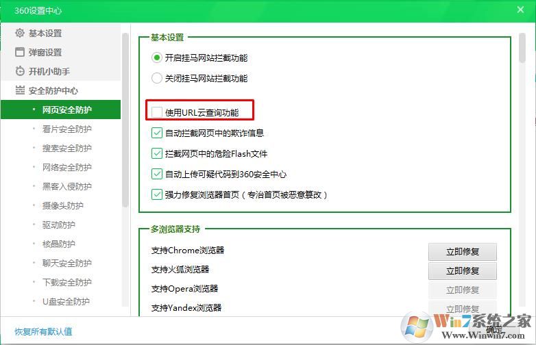Click 支持Yandex浏览器 text

pos(186,307)
